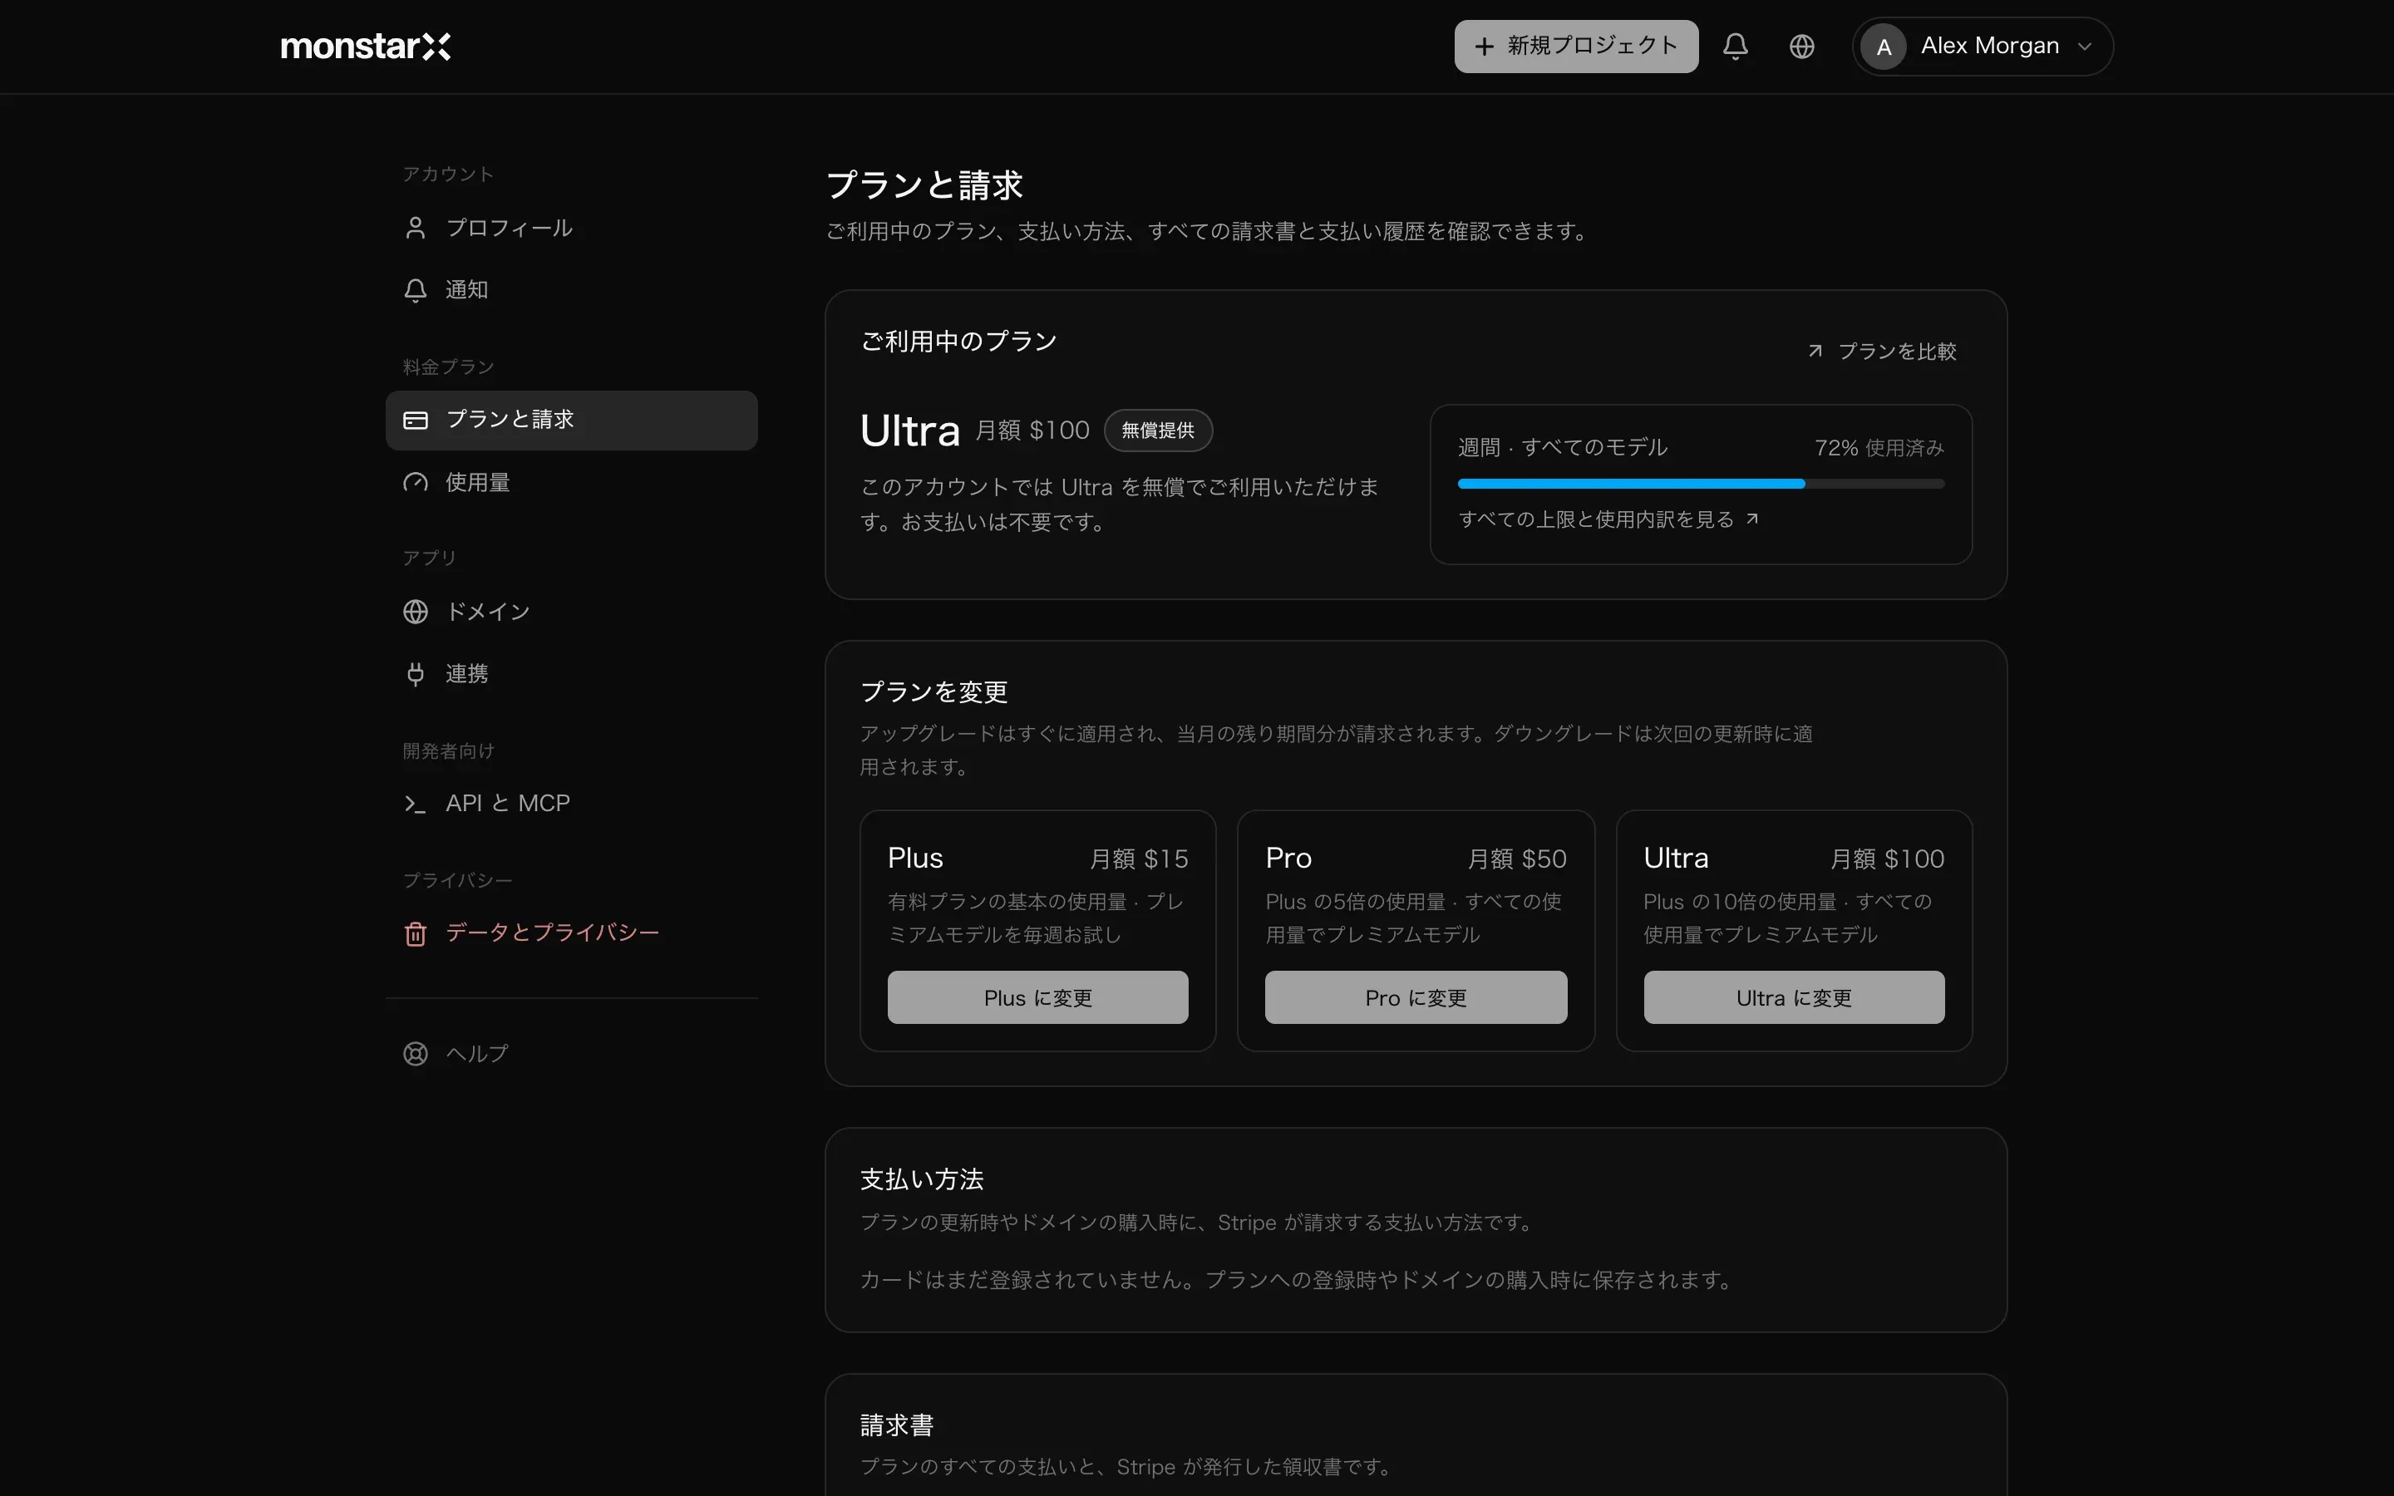Click the terminal icon for API と MCP
The width and height of the screenshot is (2394, 1496).
pos(416,805)
